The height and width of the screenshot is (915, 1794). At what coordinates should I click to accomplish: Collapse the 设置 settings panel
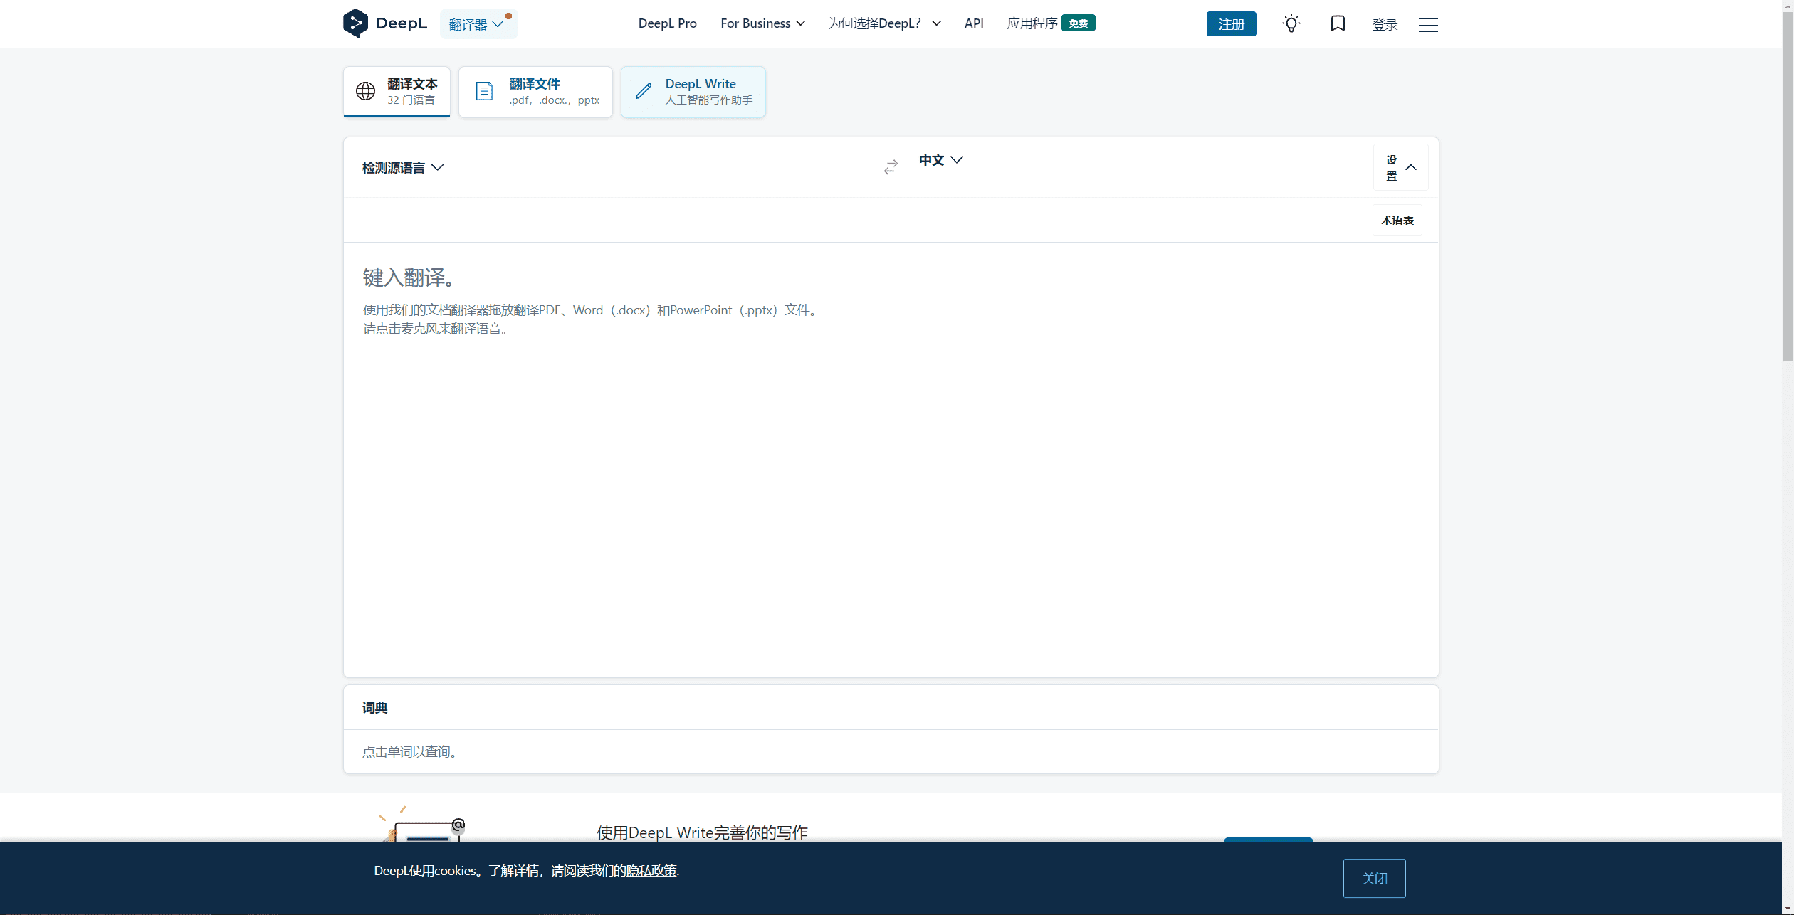[1400, 167]
